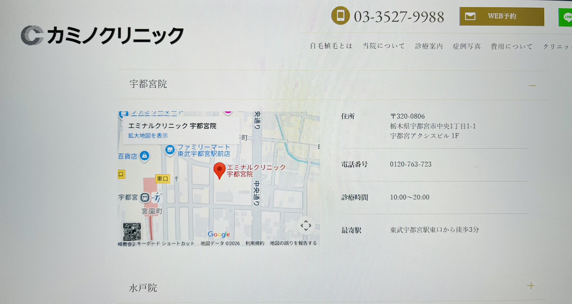
Task: Open the 費用について menu
Action: tap(511, 47)
